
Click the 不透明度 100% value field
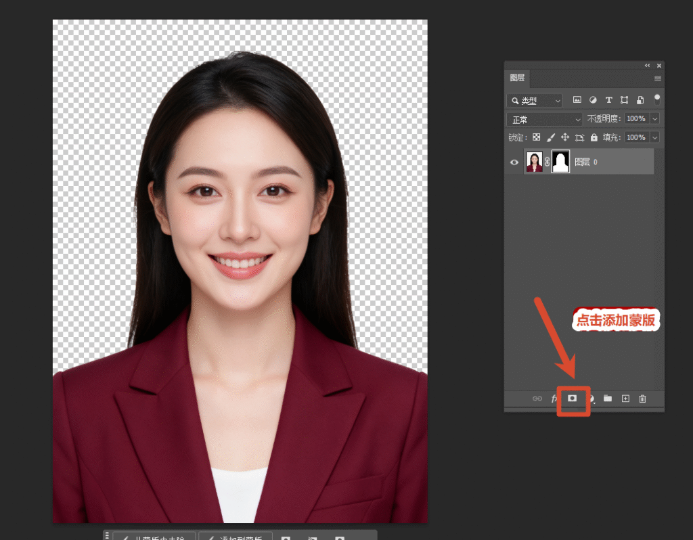click(x=636, y=118)
